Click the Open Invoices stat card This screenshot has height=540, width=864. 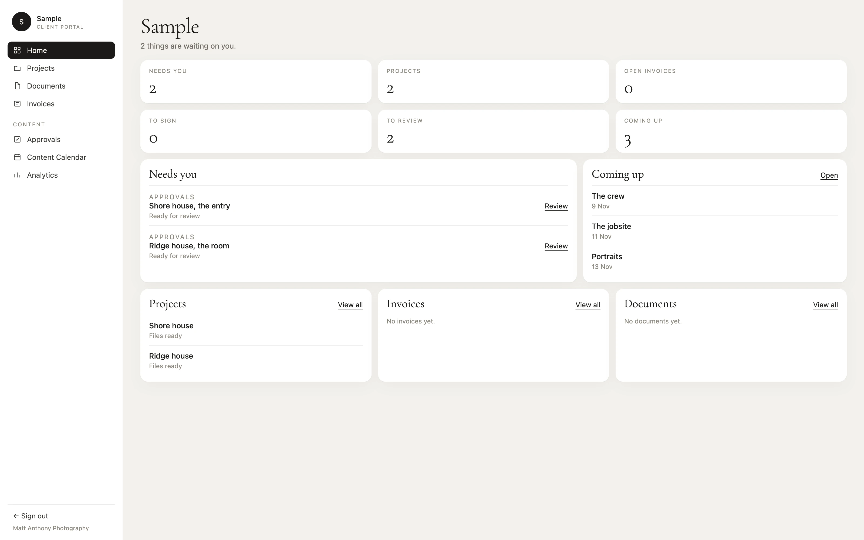coord(731,82)
